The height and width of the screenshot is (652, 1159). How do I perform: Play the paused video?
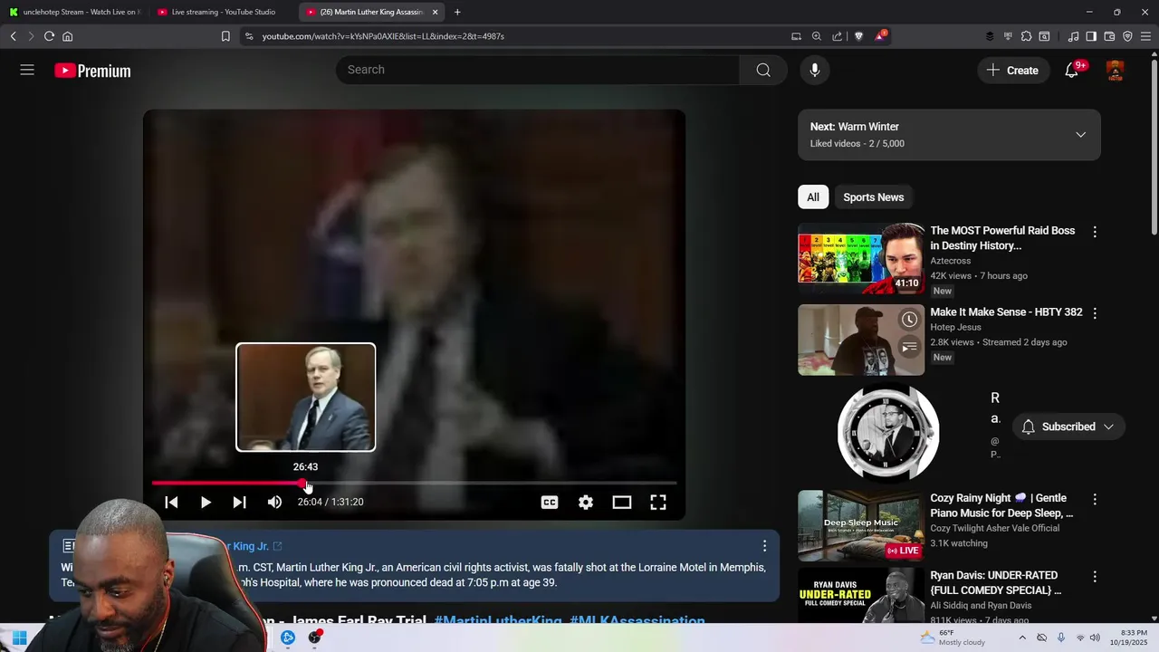point(206,502)
